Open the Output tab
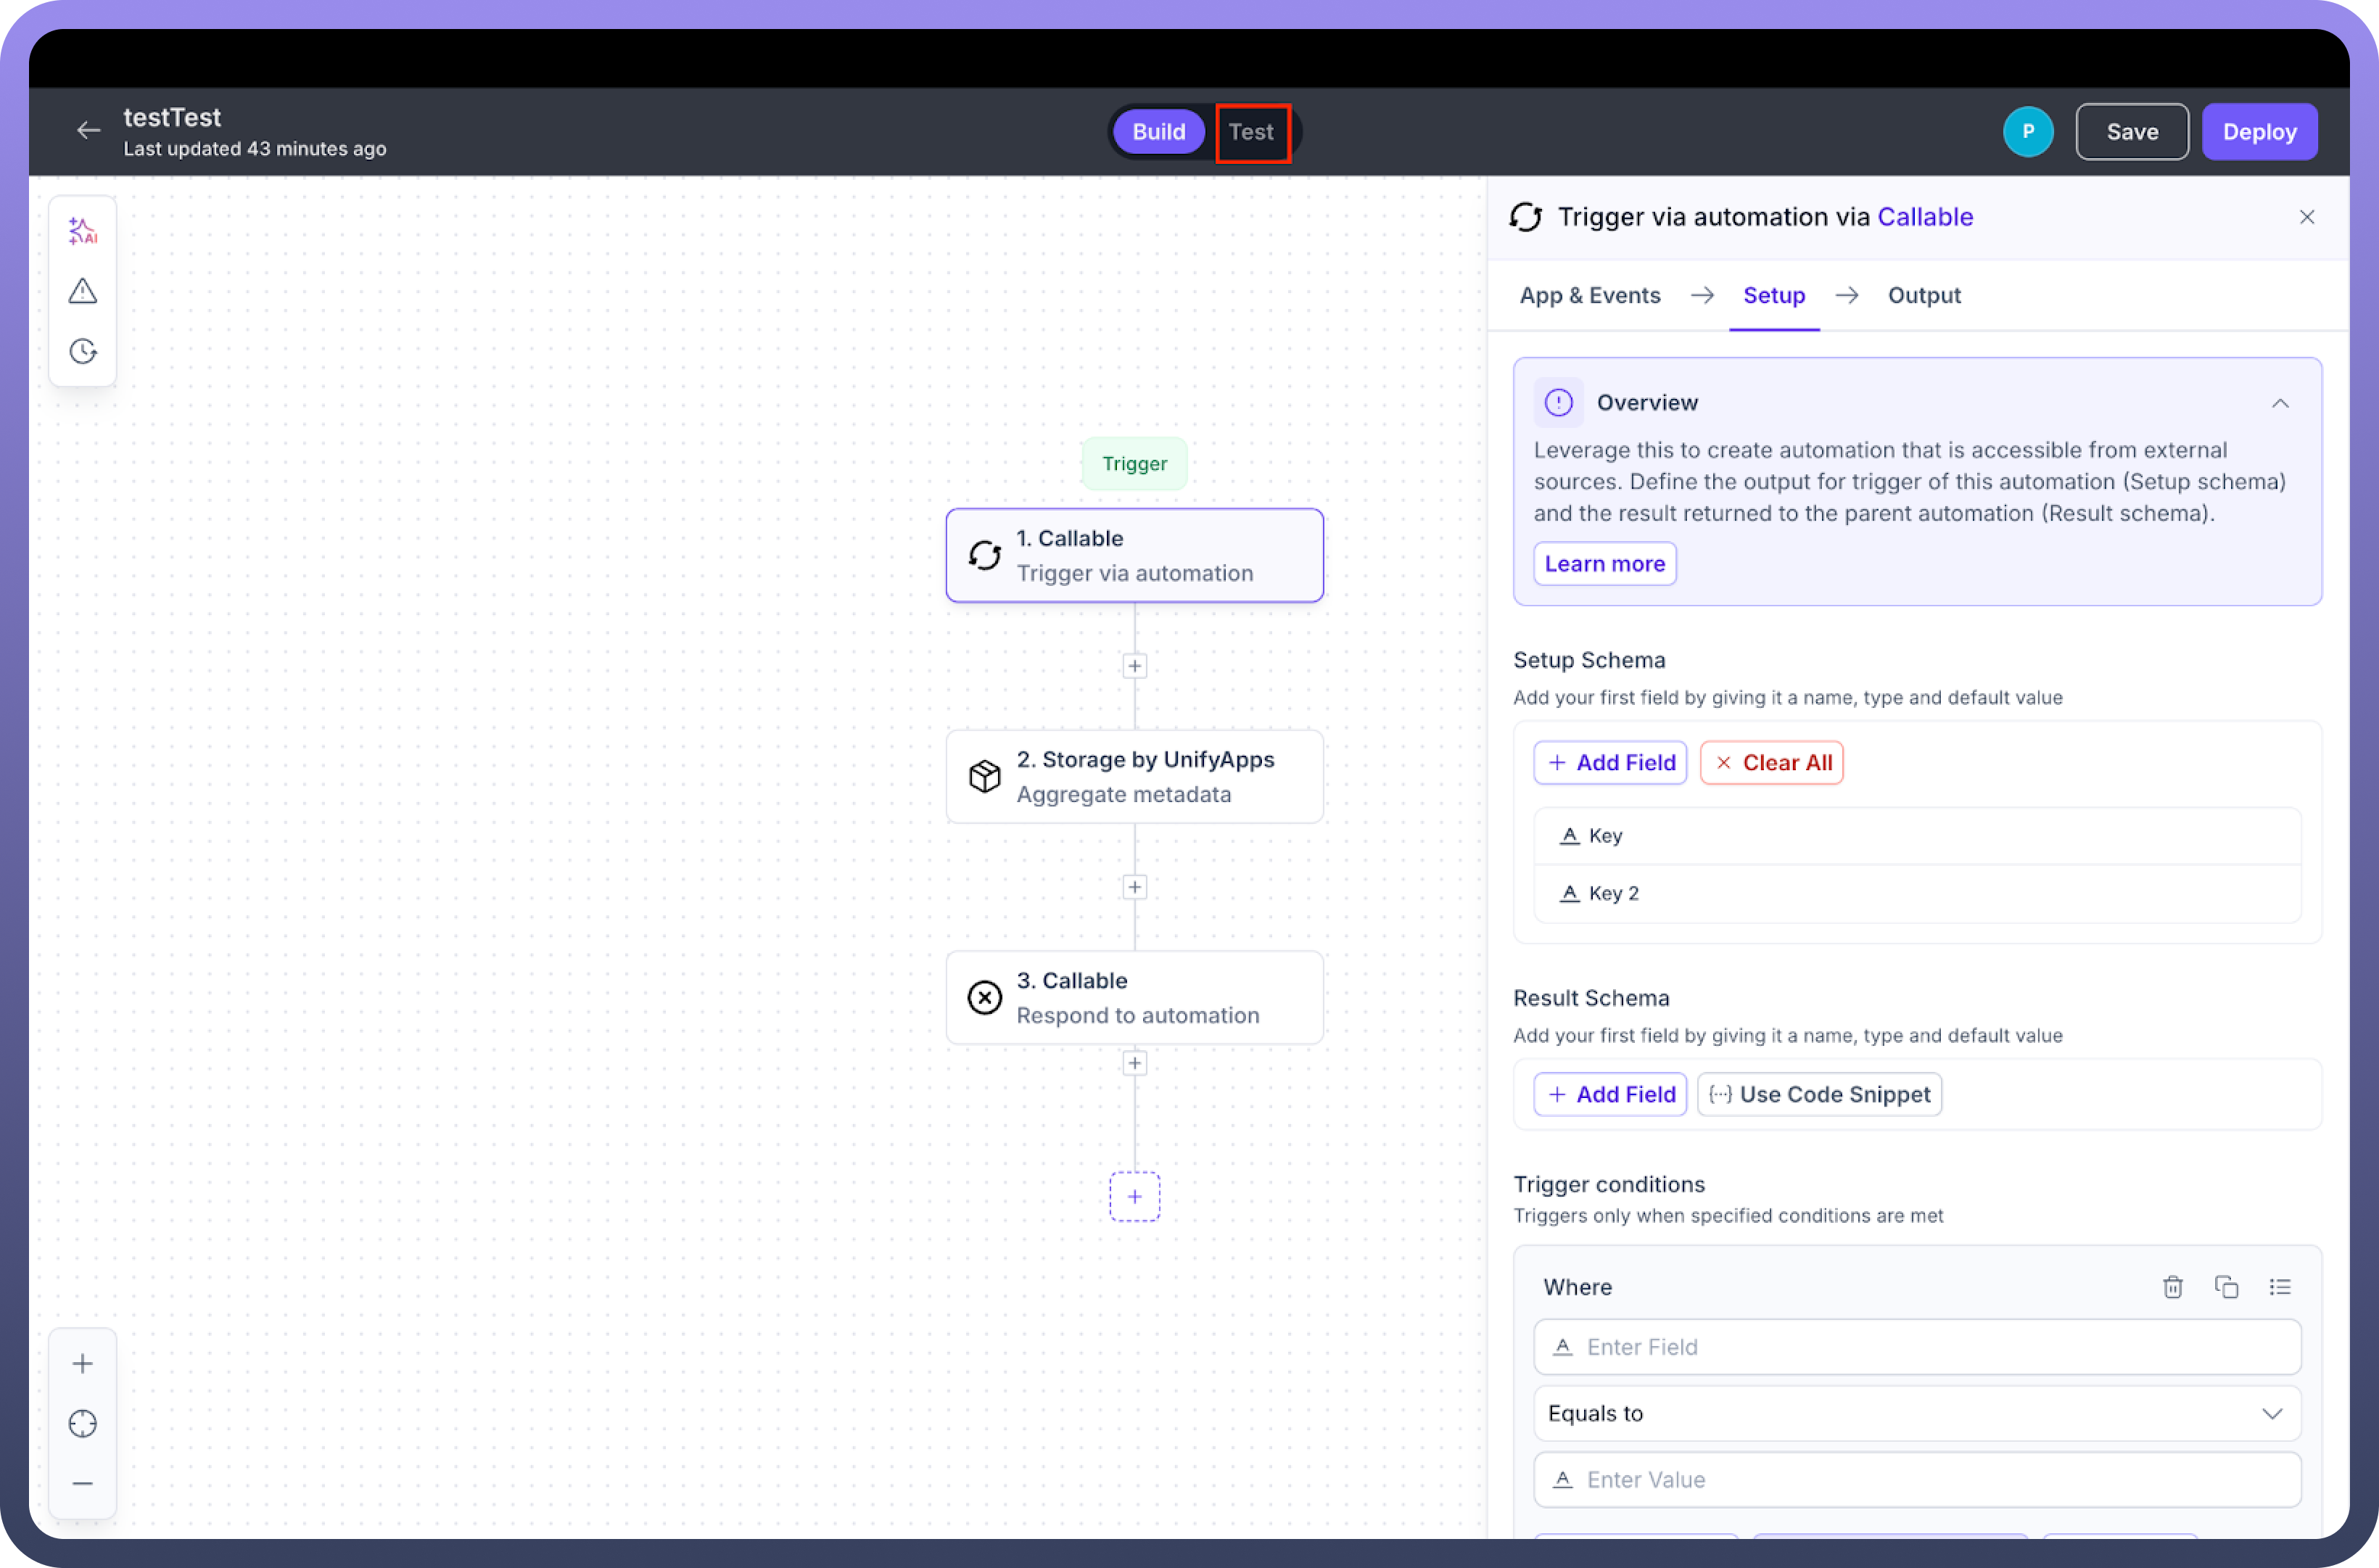Screen dimensions: 2379x1568 [x=1923, y=295]
